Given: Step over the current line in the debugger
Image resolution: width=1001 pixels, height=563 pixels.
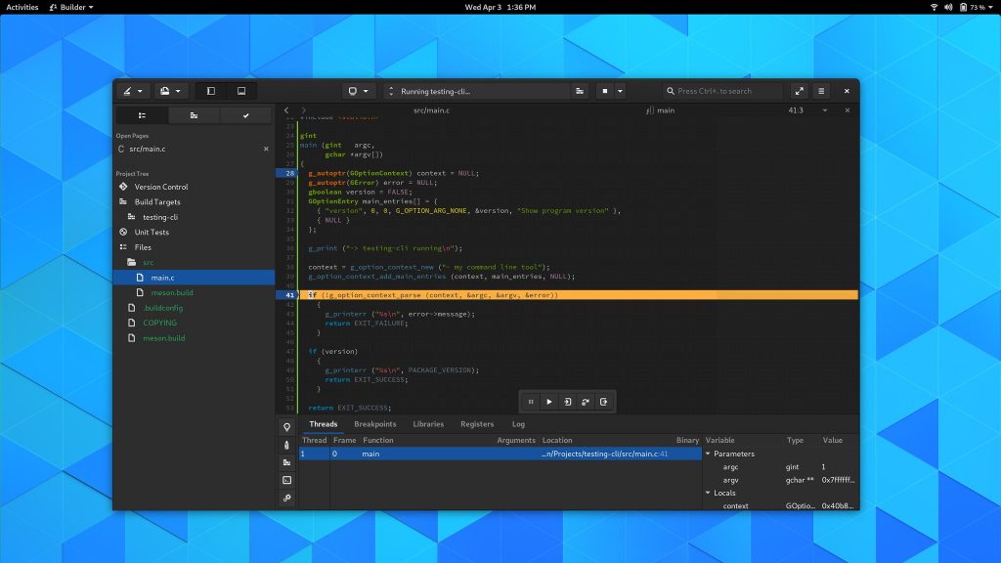Looking at the screenshot, I should click(x=586, y=402).
